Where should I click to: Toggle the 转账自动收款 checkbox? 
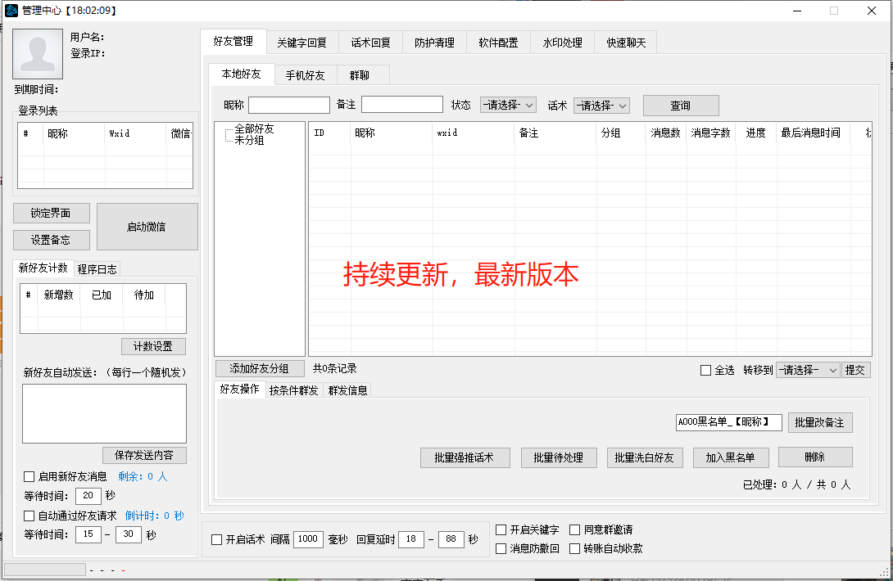(x=575, y=548)
